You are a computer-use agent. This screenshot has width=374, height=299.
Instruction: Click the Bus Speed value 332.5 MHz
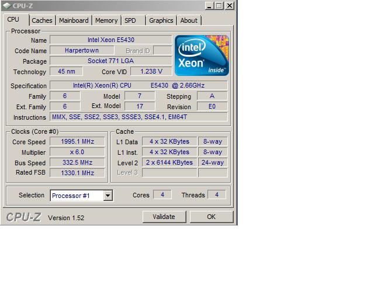tap(77, 162)
